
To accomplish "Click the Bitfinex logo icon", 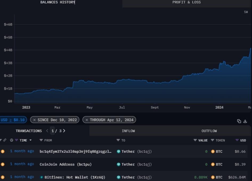I will [x=42, y=177].
